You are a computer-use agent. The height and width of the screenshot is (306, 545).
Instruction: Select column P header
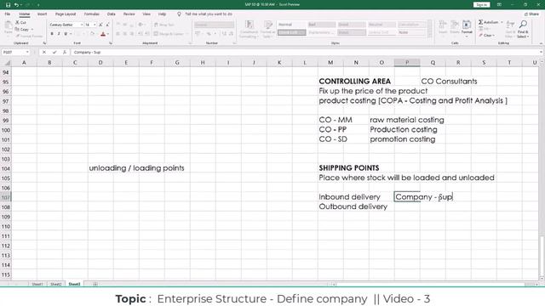(x=407, y=63)
